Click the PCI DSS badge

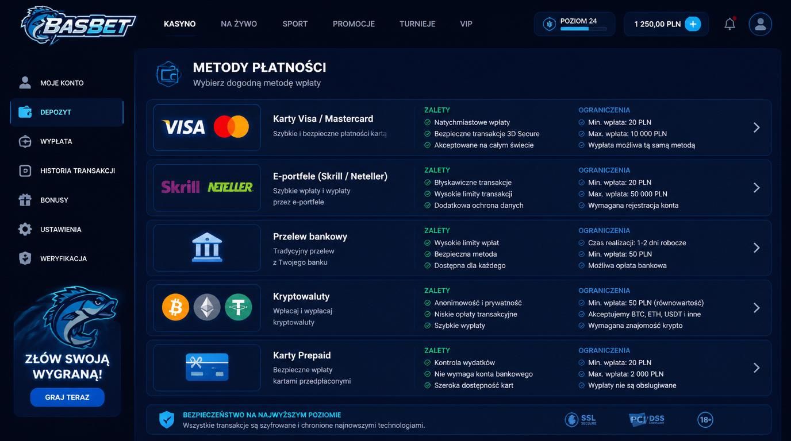pyautogui.click(x=647, y=420)
